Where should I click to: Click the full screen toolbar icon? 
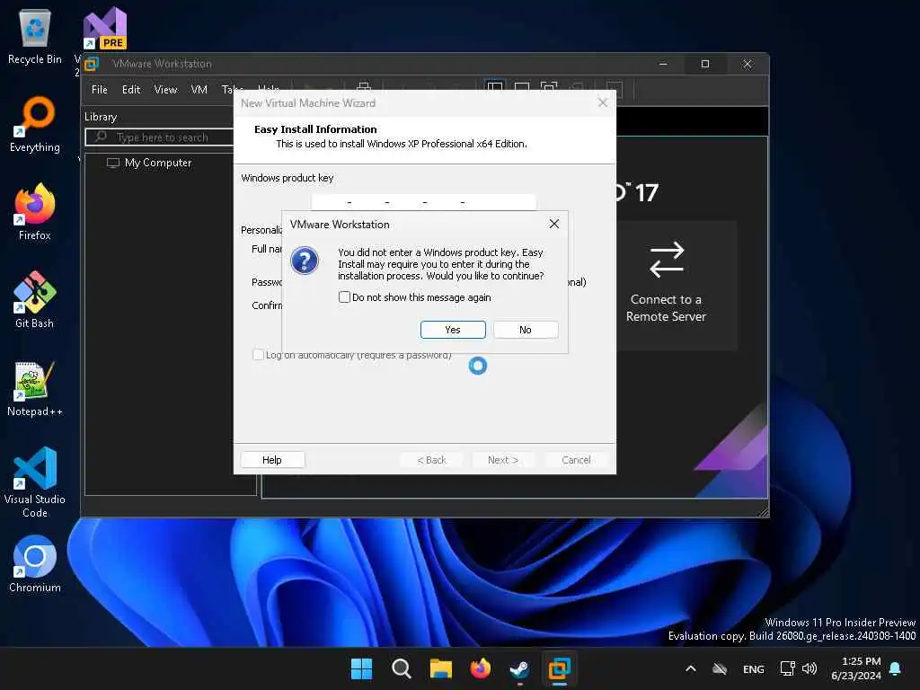click(549, 89)
